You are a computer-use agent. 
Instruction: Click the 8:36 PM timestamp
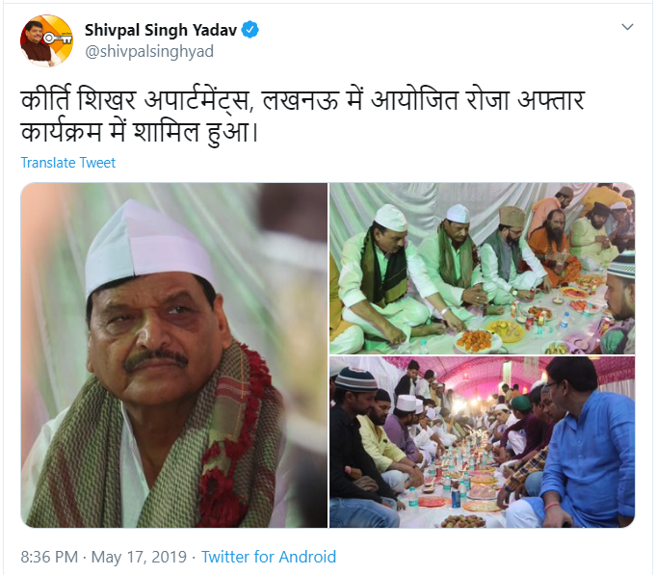point(49,557)
